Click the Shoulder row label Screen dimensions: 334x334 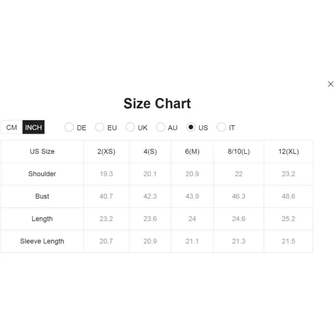pos(42,174)
